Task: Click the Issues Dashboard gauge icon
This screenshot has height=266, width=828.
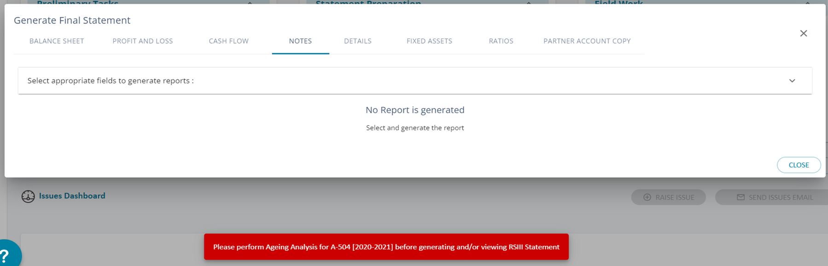Action: [x=28, y=196]
